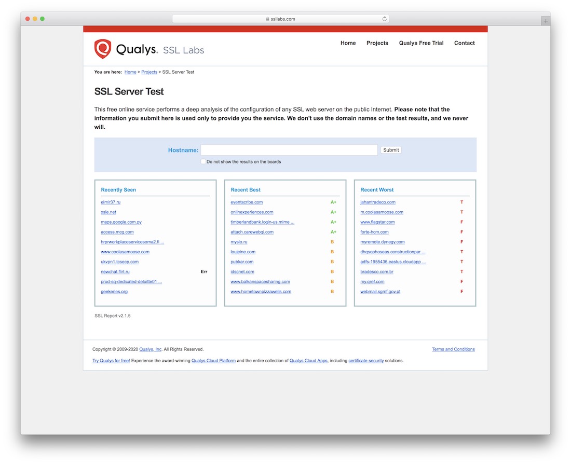Click the T grade beside jahantradeco.com

[x=461, y=202]
